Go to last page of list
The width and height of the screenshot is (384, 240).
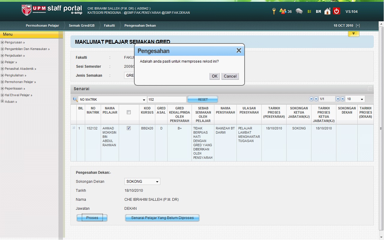pyautogui.click(x=343, y=99)
